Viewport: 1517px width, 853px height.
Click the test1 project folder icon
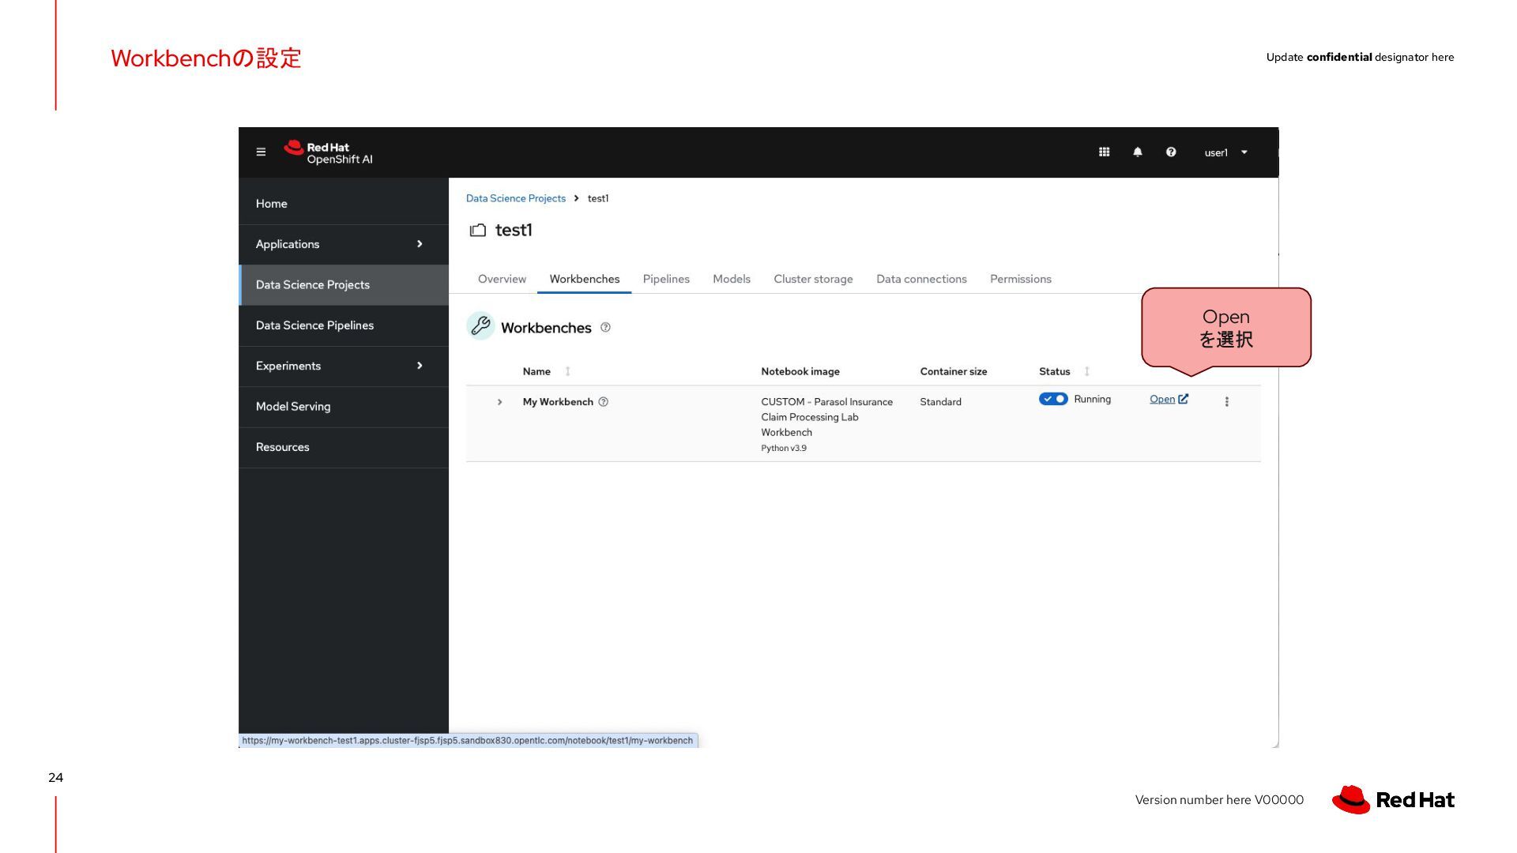(x=478, y=231)
